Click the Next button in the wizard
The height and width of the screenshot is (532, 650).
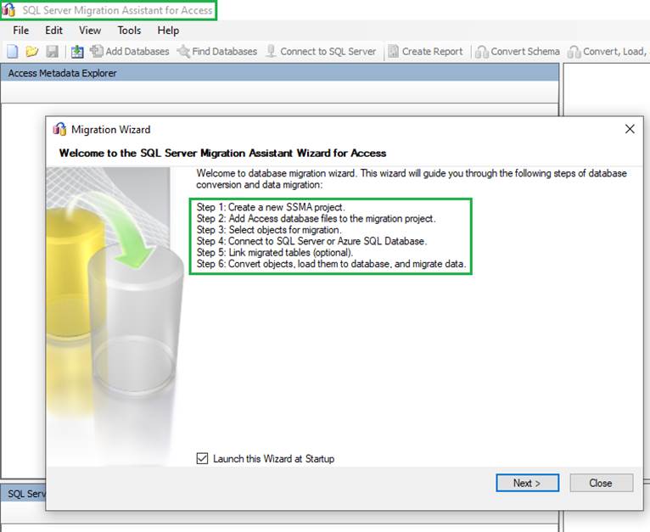tap(528, 483)
